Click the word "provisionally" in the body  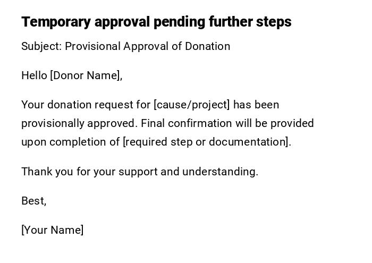coord(53,123)
